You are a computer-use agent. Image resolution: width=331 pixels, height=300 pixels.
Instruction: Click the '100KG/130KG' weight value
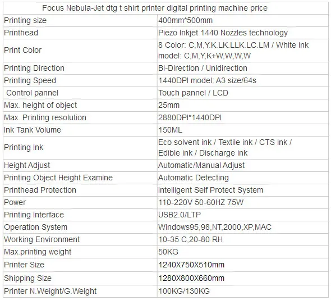click(x=184, y=291)
